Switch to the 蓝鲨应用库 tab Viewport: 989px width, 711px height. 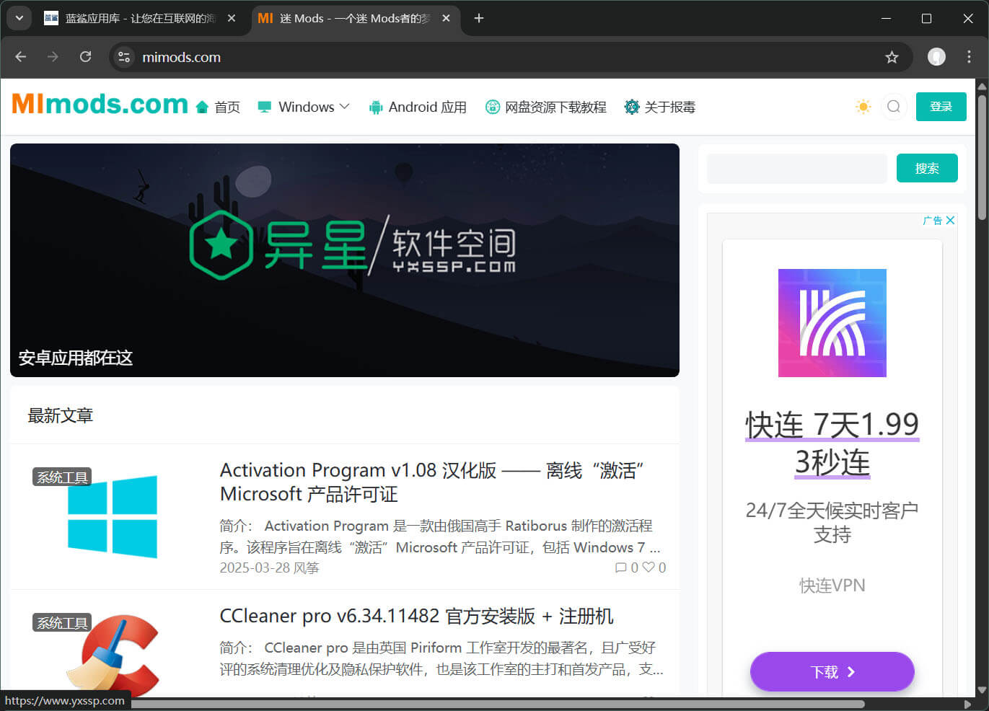coord(141,18)
